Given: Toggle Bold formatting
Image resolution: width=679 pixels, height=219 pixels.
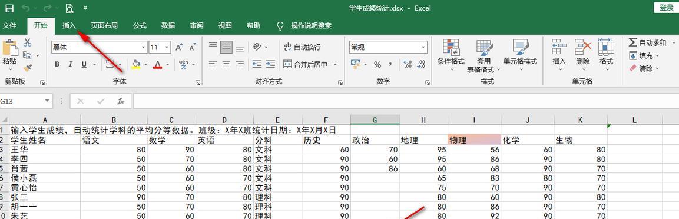Looking at the screenshot, I should (x=57, y=64).
